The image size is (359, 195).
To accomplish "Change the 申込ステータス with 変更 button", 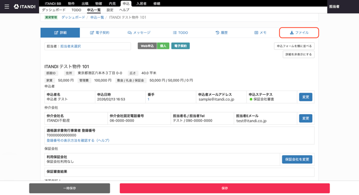I will click(x=305, y=97).
